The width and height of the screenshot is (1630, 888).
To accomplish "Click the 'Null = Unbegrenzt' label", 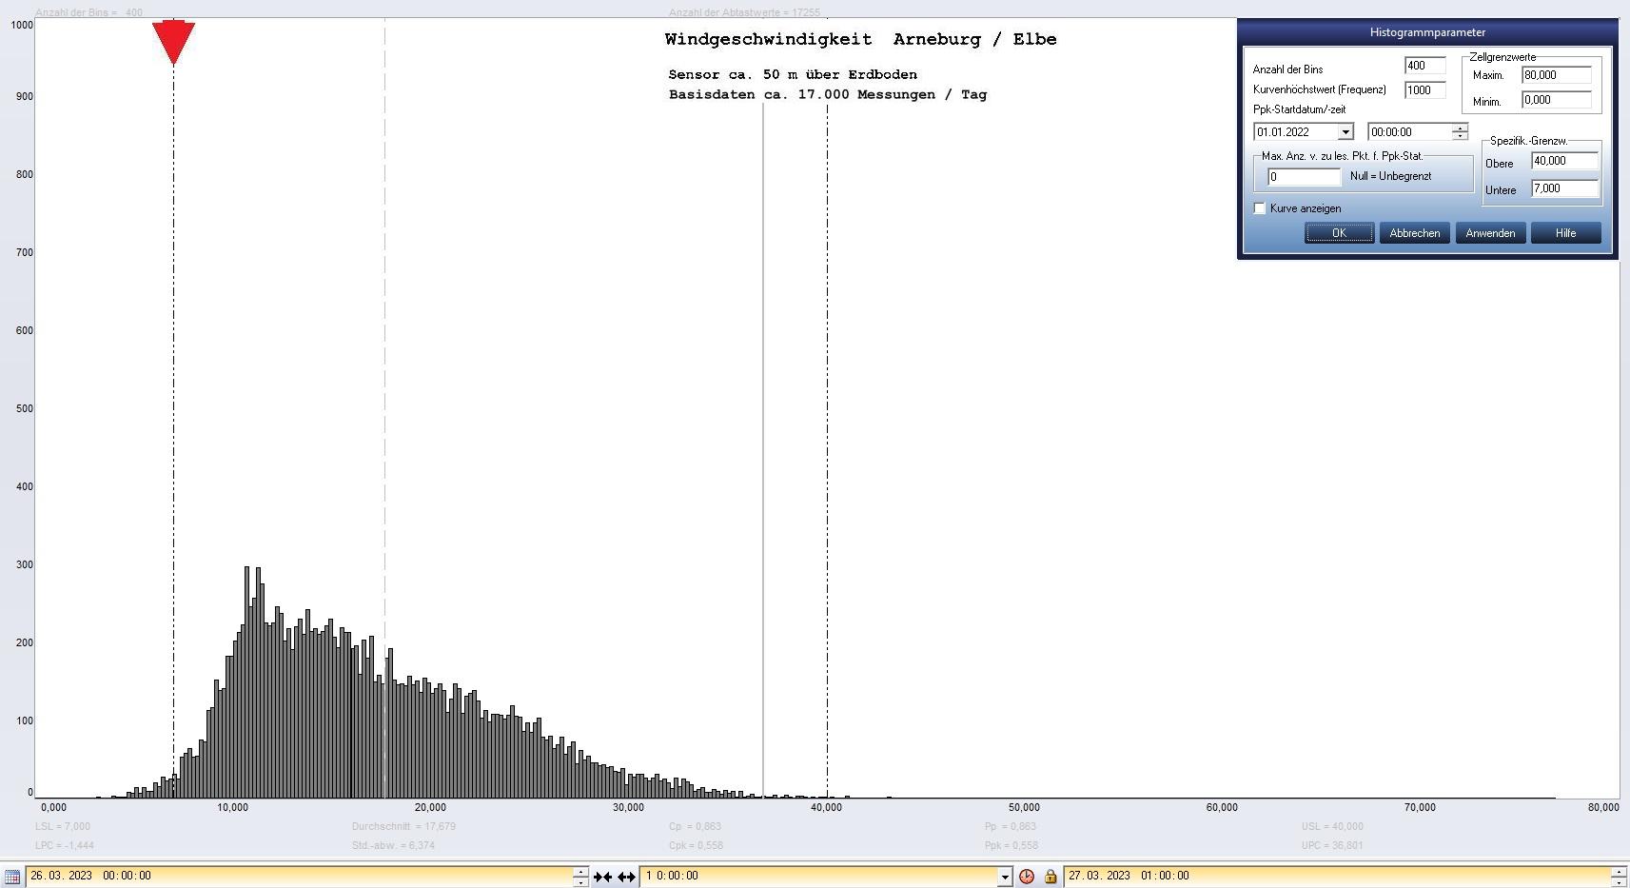I will coord(1390,176).
